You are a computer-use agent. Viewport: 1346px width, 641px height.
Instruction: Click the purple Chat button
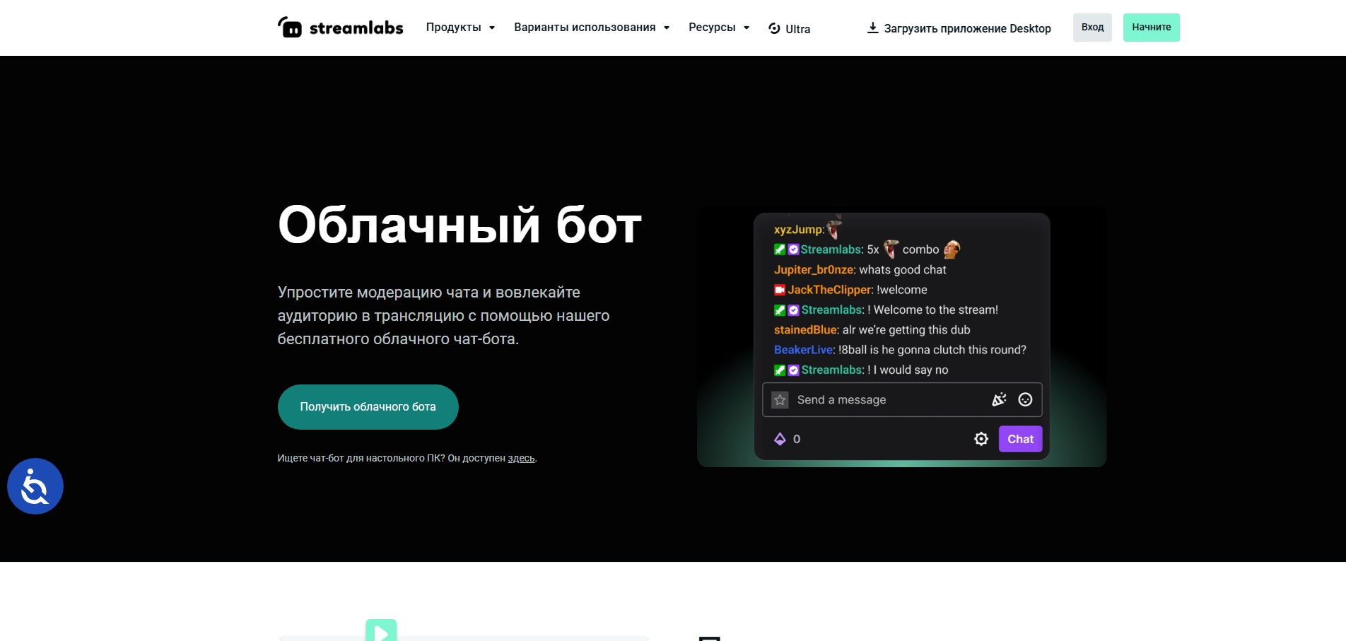(x=1020, y=439)
